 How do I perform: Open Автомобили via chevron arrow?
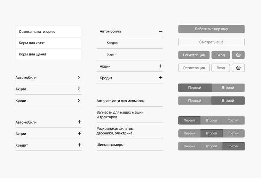[x=79, y=77]
